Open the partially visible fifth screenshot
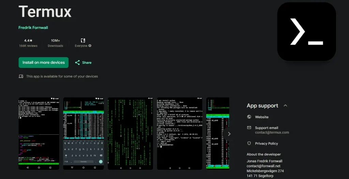 coord(217,133)
